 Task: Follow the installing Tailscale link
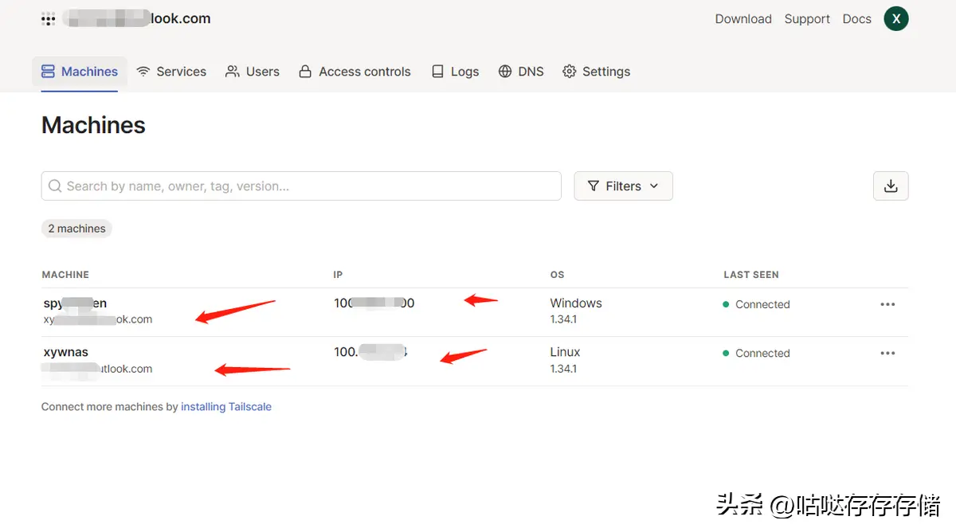(226, 407)
